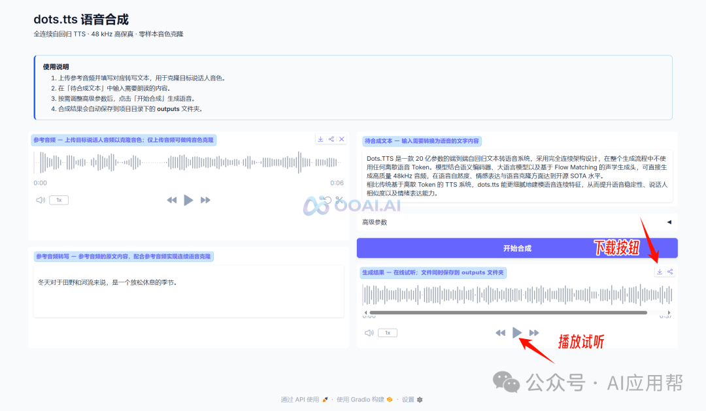Rewind the reference audio
This screenshot has height=411, width=706.
171,200
